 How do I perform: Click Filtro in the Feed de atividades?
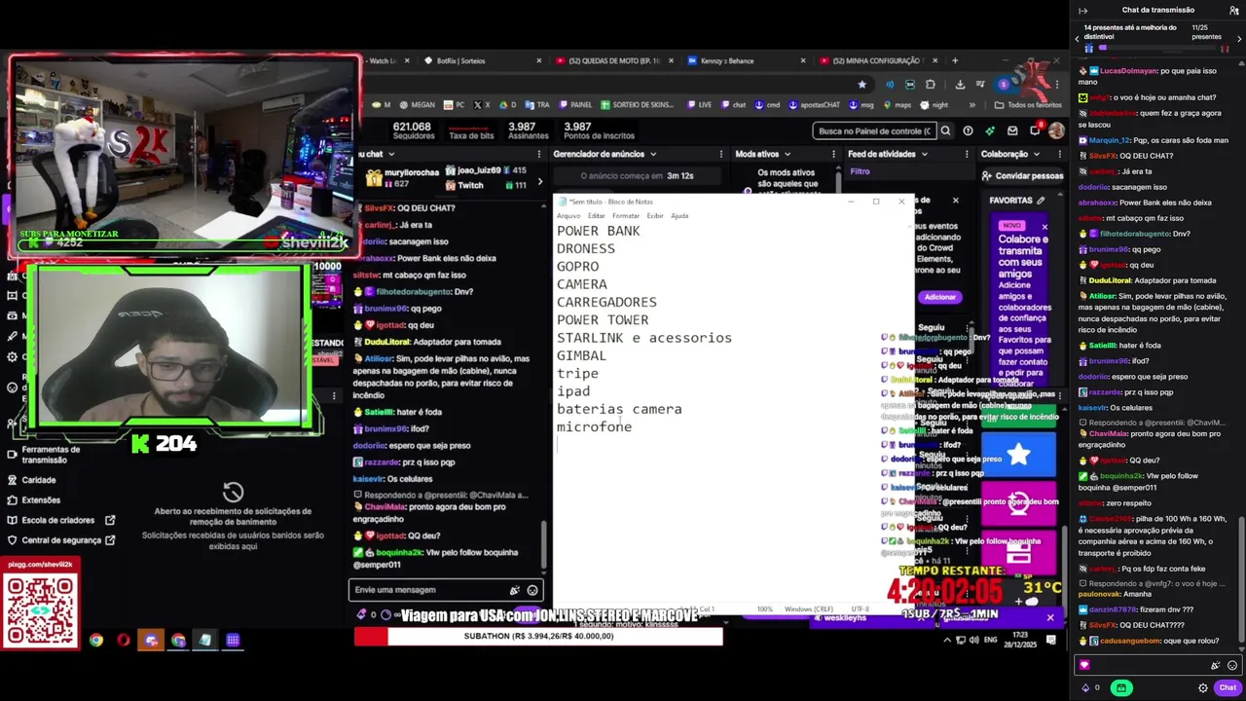tap(860, 172)
